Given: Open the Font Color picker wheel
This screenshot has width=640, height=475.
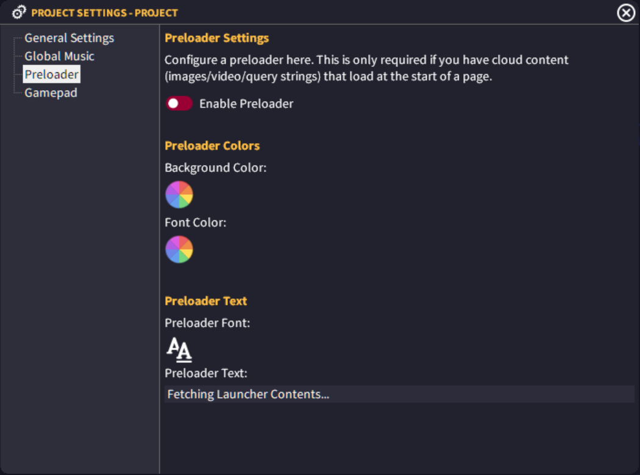Looking at the screenshot, I should (x=179, y=249).
